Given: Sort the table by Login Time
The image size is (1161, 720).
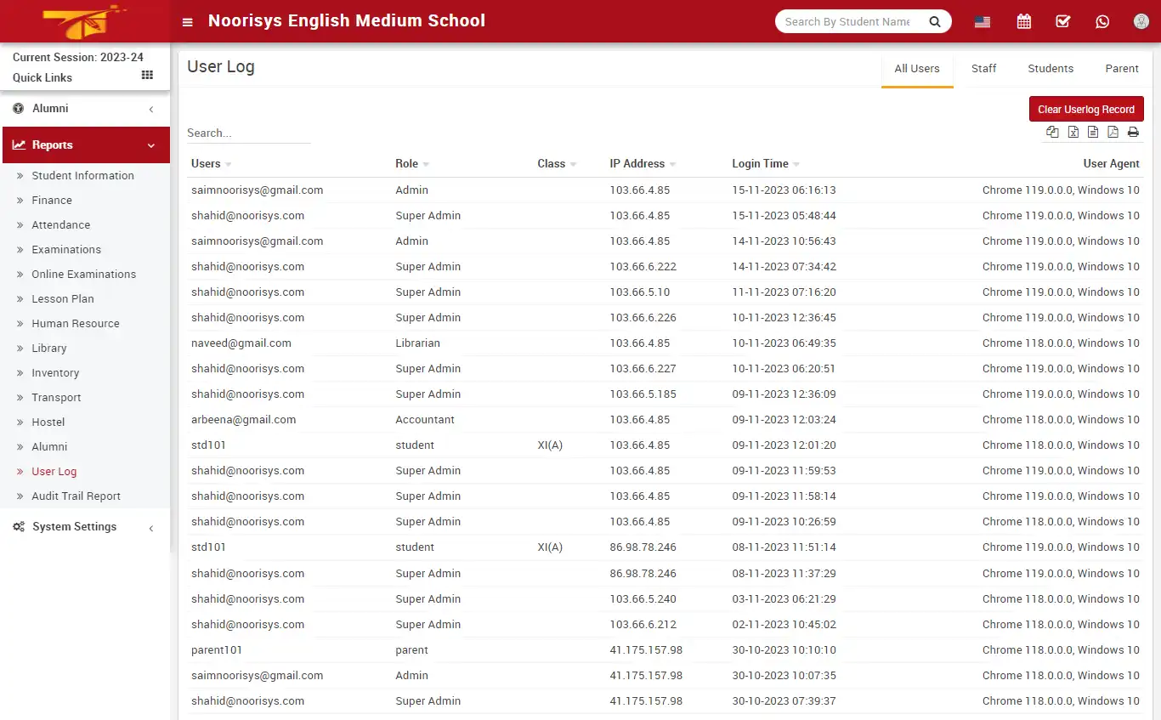Looking at the screenshot, I should coord(759,163).
